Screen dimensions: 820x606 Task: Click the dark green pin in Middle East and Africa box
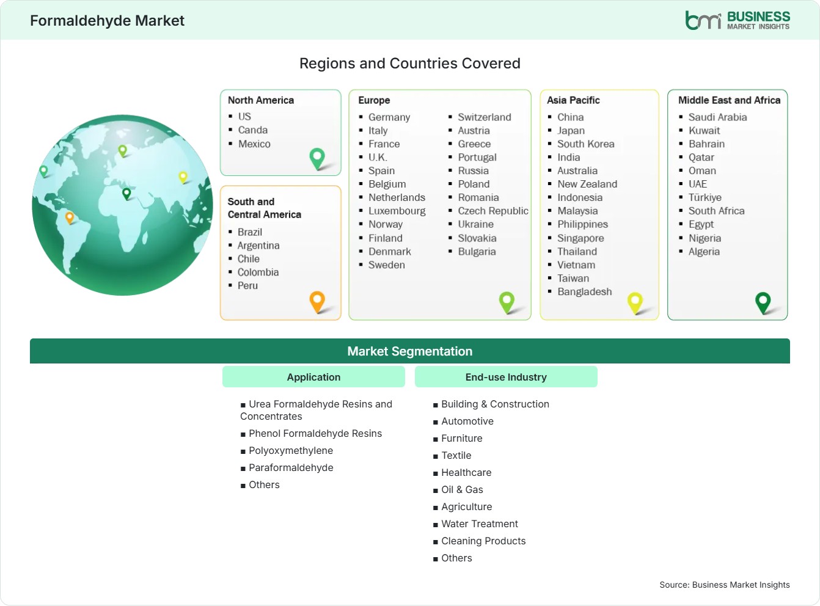click(763, 303)
